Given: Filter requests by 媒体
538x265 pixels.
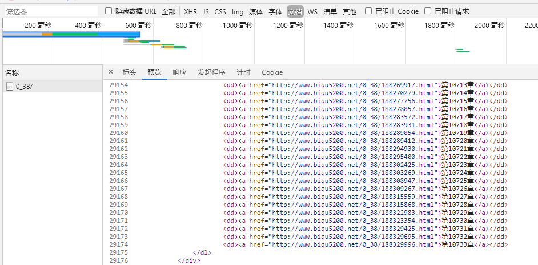Looking at the screenshot, I should point(256,11).
